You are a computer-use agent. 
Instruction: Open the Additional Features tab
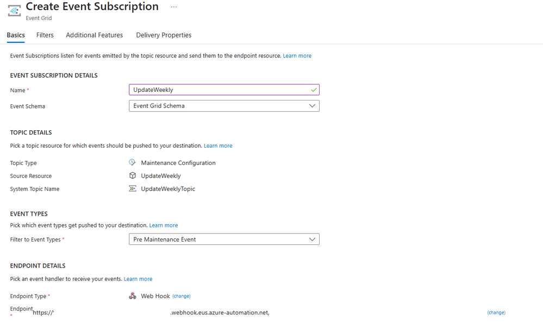pyautogui.click(x=95, y=35)
